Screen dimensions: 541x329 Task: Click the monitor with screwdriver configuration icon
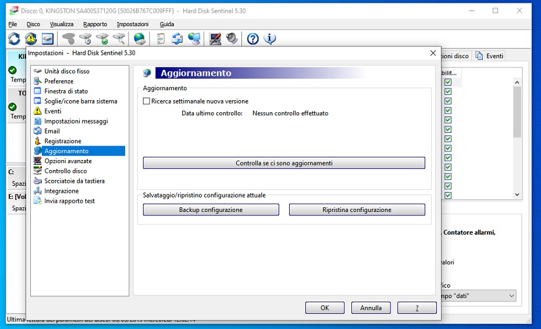[x=215, y=38]
